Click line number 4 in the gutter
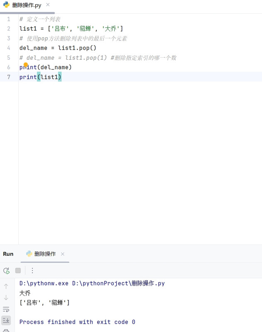262x332 pixels. (9, 48)
